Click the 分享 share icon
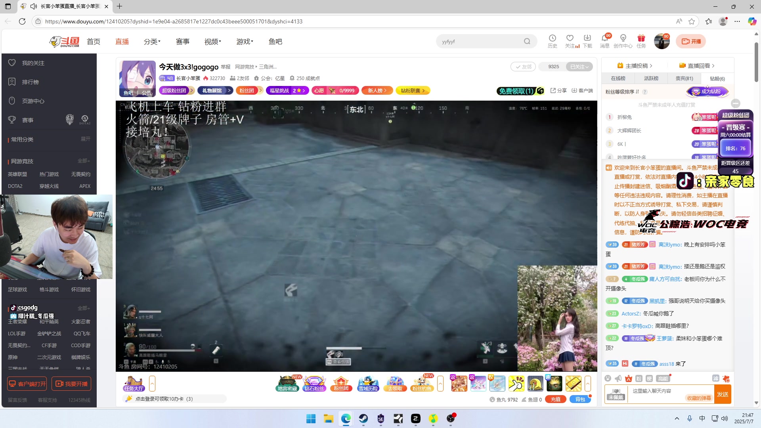The width and height of the screenshot is (761, 428). [x=558, y=91]
